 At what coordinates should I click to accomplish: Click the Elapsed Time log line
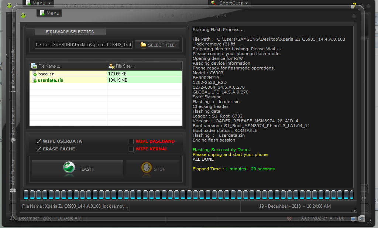233,169
